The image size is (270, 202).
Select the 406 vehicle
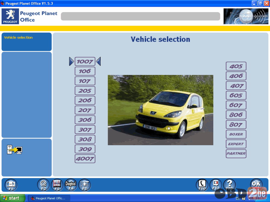[x=236, y=76]
